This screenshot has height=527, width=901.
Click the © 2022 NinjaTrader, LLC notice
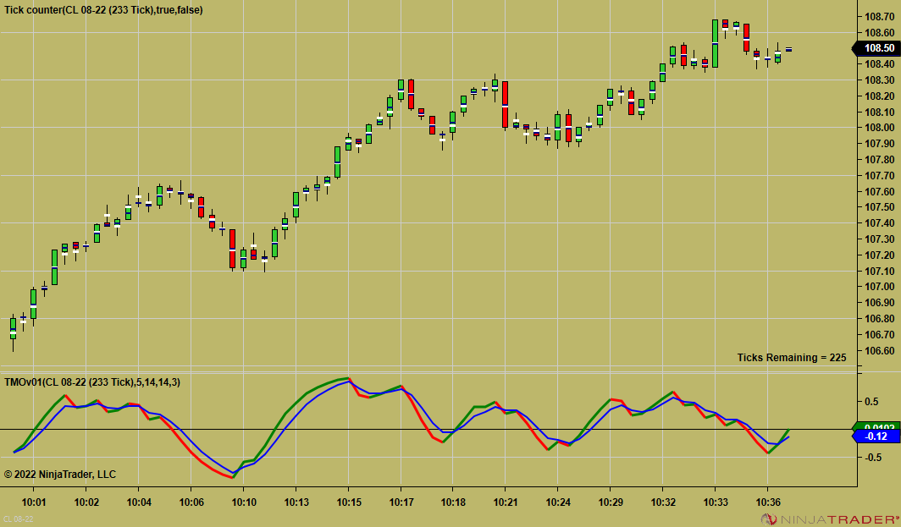[60, 475]
